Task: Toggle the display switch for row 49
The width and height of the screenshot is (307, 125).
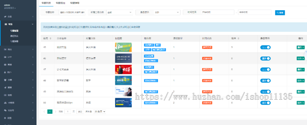Action: (265, 92)
